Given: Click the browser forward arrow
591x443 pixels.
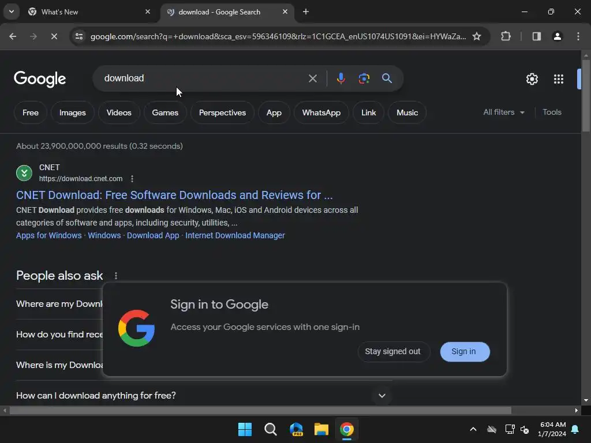Looking at the screenshot, I should point(33,36).
